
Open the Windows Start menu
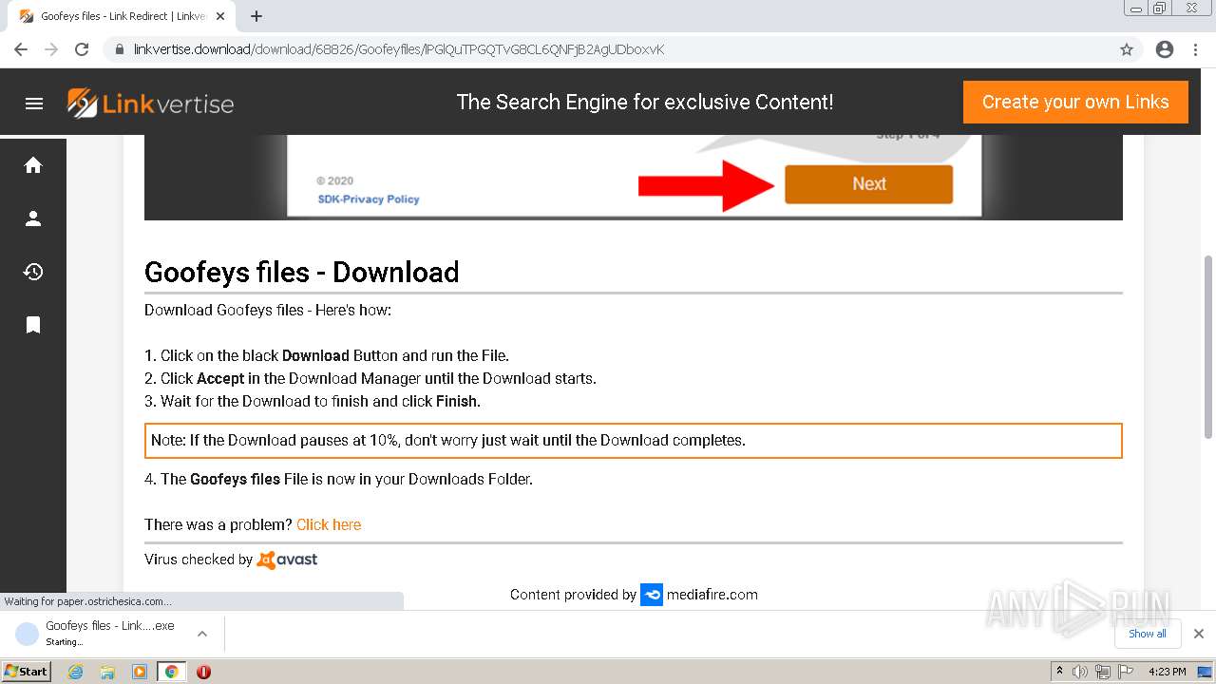(x=26, y=671)
